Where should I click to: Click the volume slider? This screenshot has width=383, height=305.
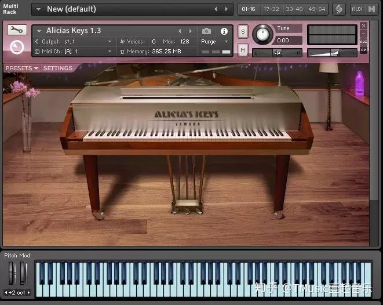point(332,53)
